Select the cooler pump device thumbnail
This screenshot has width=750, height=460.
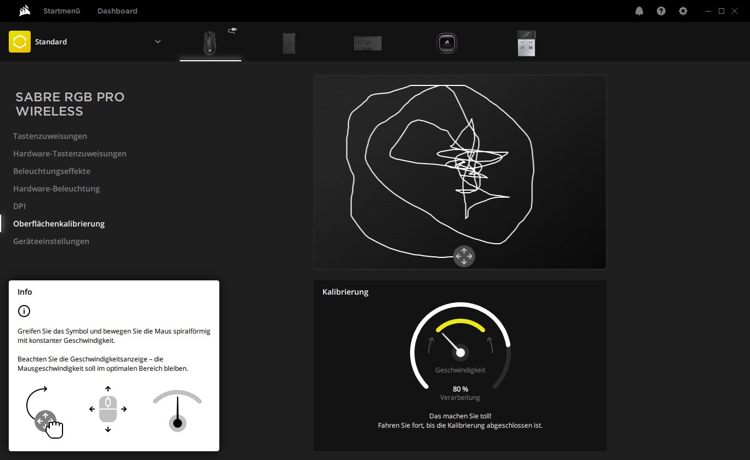click(x=447, y=43)
